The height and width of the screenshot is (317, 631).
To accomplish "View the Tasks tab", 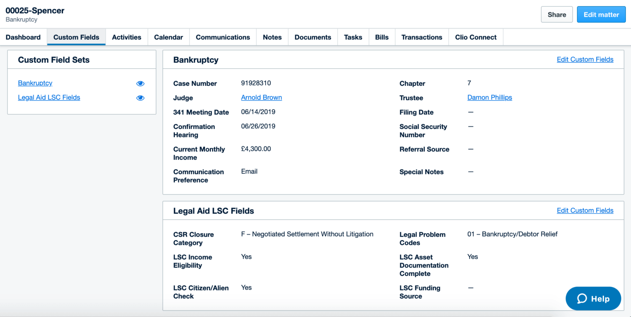I will coord(353,37).
